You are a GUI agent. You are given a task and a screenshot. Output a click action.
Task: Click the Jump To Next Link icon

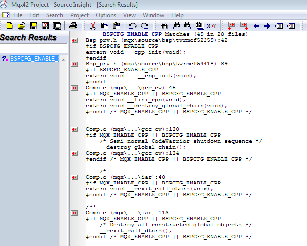(x=244, y=26)
